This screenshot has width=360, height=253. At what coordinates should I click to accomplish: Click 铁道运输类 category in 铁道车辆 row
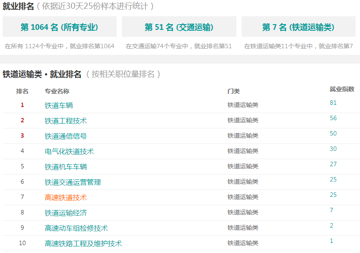pos(242,105)
